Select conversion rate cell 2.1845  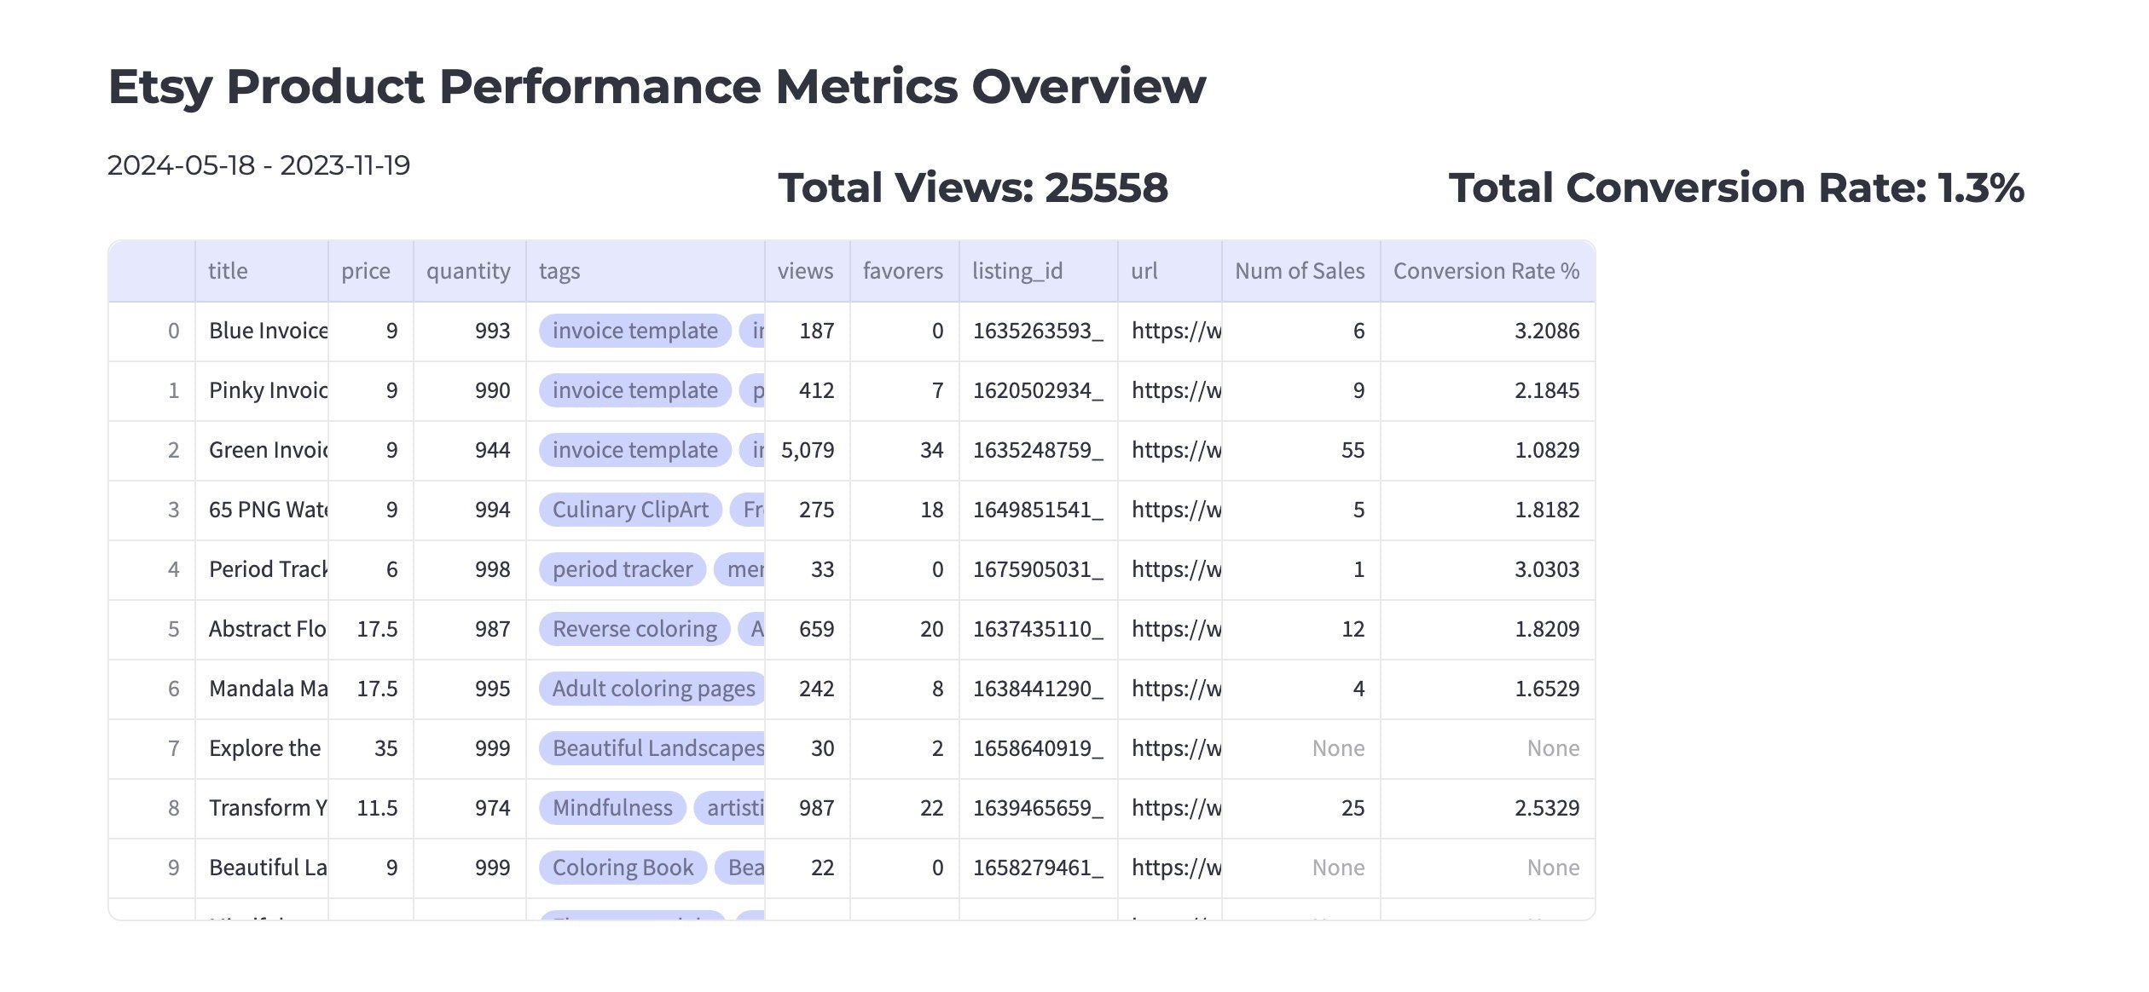(1487, 391)
